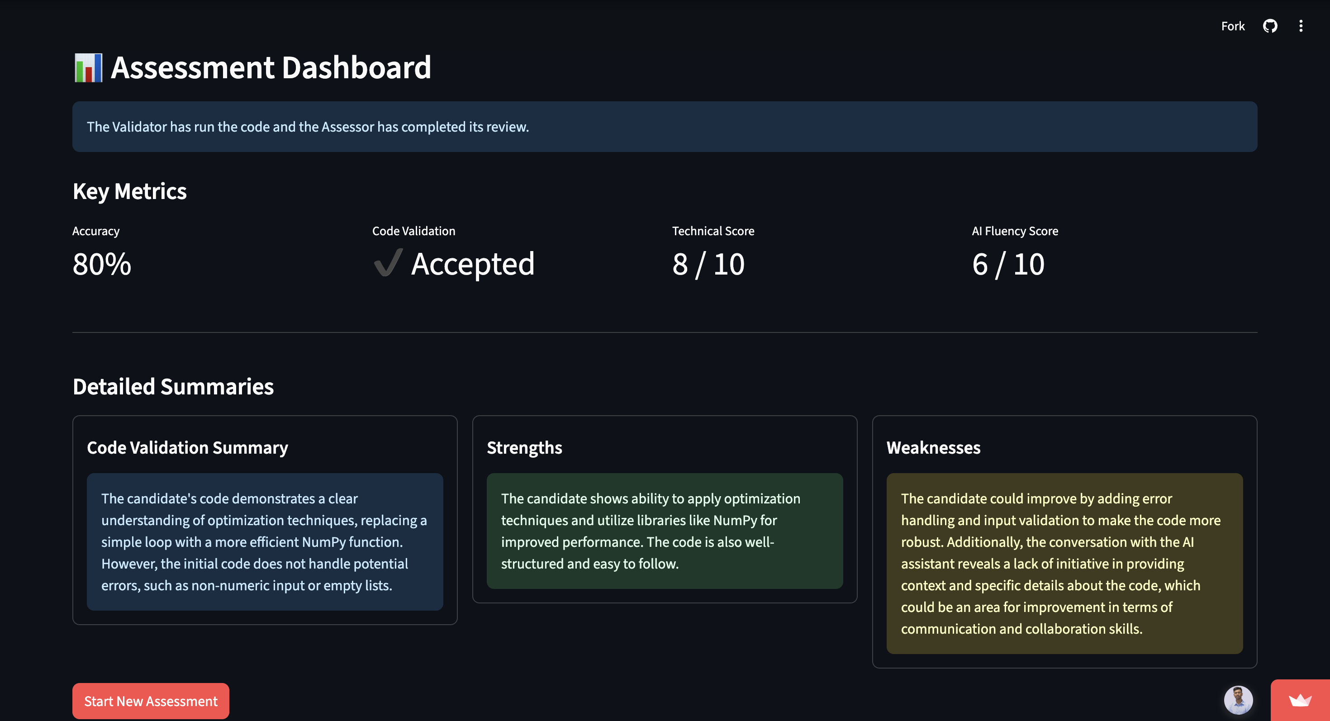Click the Start New Assessment button
This screenshot has width=1330, height=721.
click(150, 701)
